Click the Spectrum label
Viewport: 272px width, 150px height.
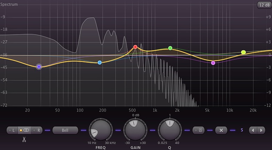pyautogui.click(x=9, y=4)
